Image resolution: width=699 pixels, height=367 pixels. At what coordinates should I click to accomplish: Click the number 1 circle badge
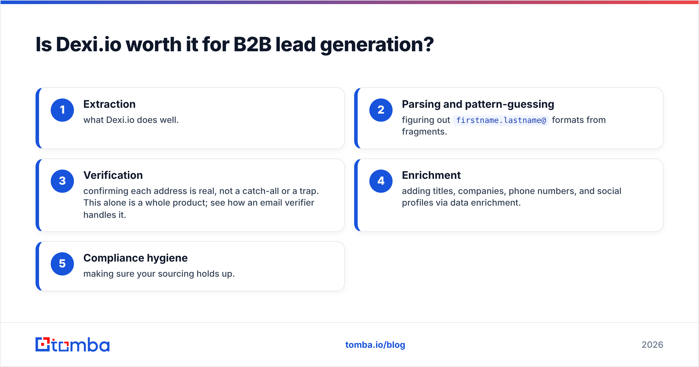click(x=62, y=110)
